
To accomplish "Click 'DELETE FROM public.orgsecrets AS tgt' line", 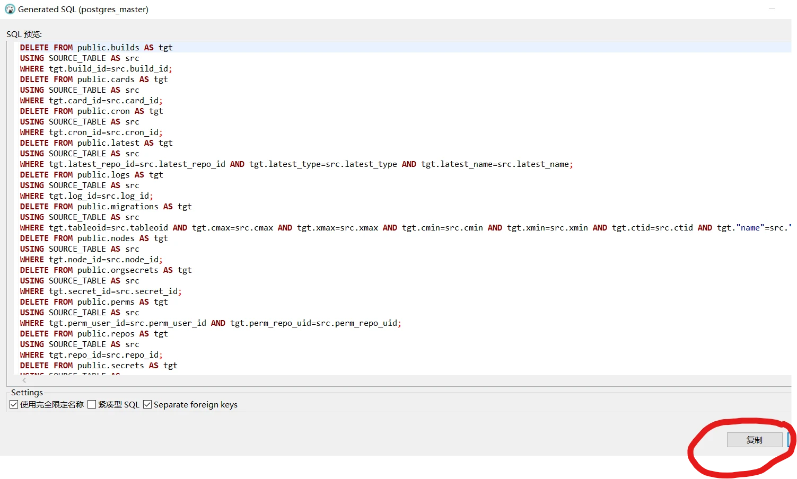I will tap(106, 270).
